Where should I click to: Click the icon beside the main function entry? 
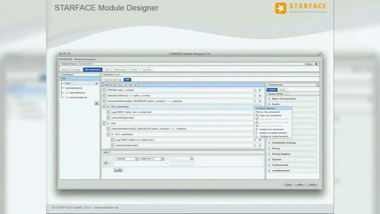pos(96,83)
